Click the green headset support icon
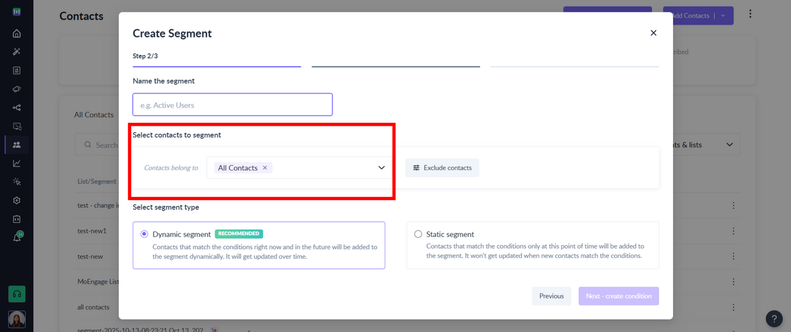The width and height of the screenshot is (791, 332). pos(16,294)
